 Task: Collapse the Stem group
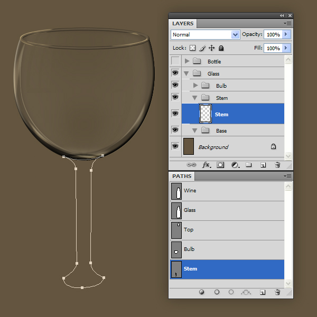point(194,98)
